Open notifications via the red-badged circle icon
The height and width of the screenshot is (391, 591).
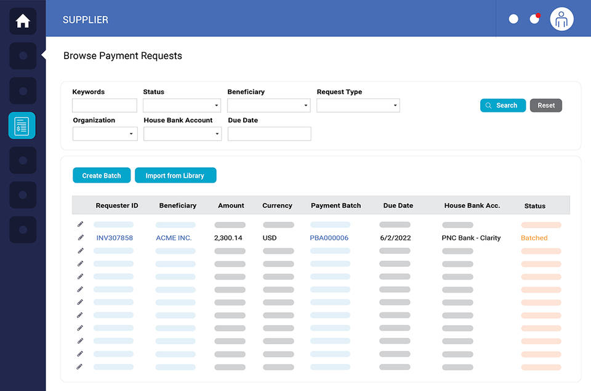tap(533, 19)
